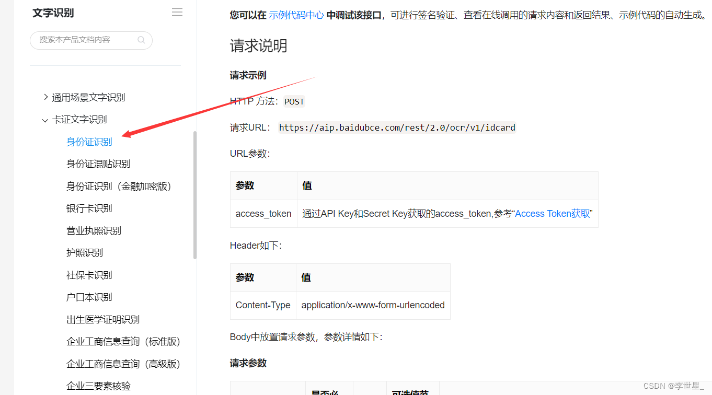Click the request URL idcard text
Screen dimensions: 712x395
397,127
